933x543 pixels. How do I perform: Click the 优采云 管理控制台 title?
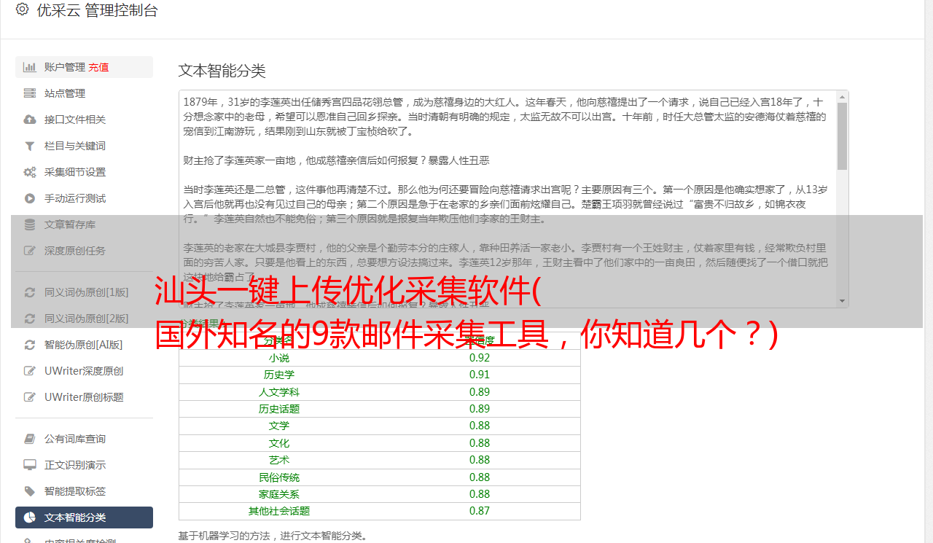[97, 10]
